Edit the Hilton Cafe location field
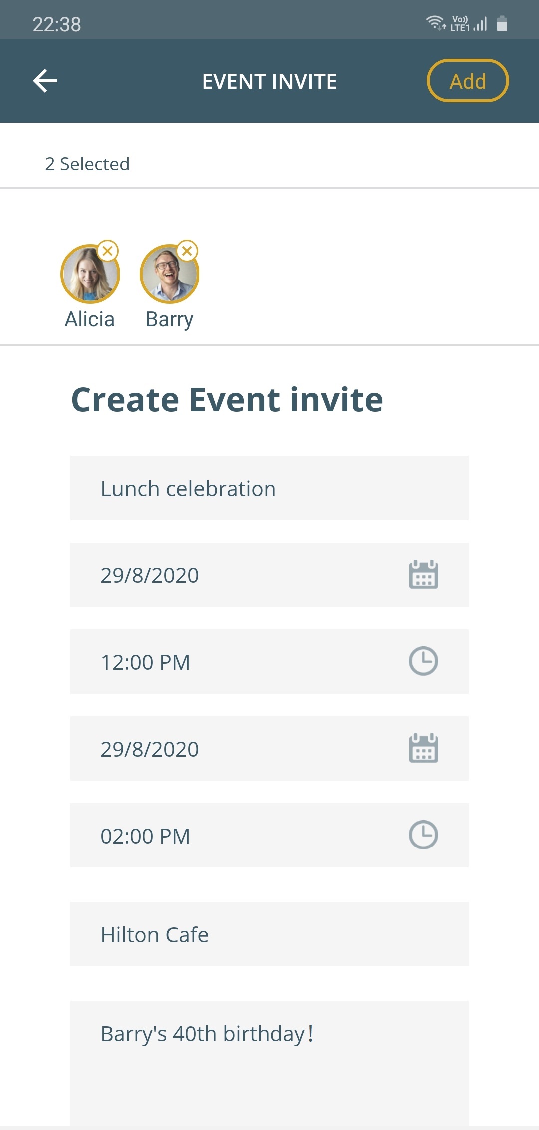Screen dimensions: 539x1130 (x=269, y=934)
